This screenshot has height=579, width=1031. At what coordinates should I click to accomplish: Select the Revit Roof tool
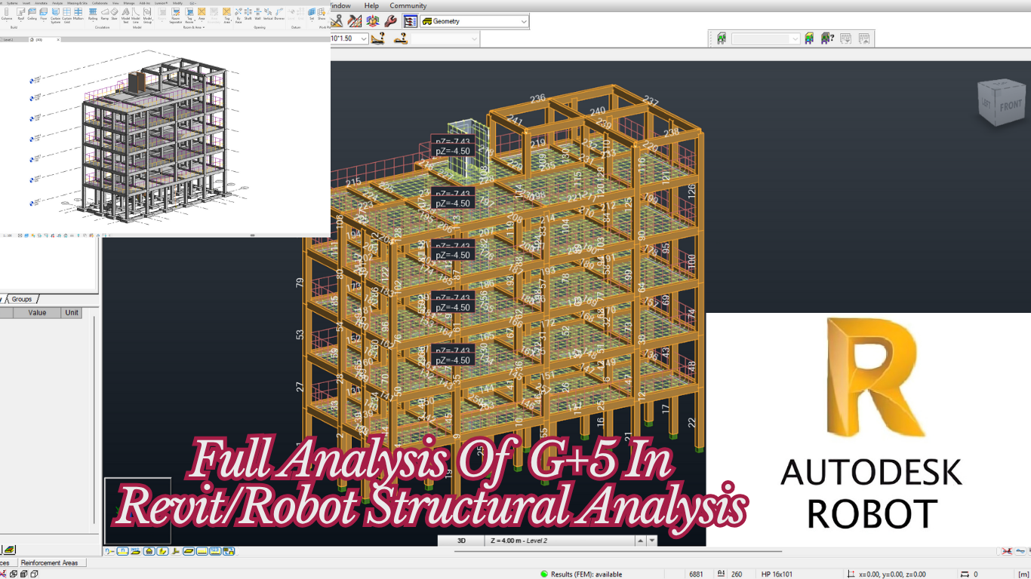coord(20,14)
